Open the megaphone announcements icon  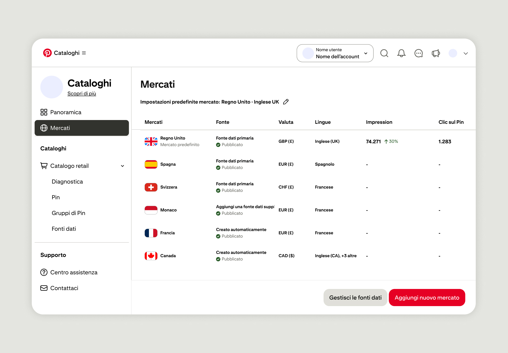[x=436, y=53]
